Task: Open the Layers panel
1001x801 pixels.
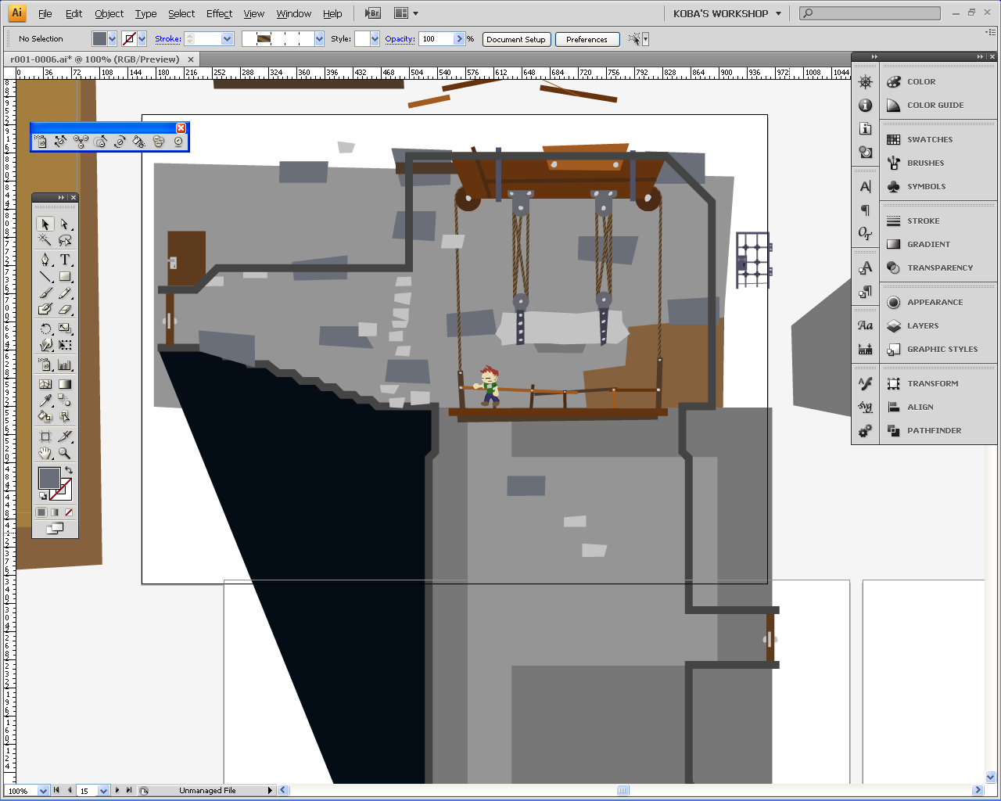Action: click(x=922, y=325)
